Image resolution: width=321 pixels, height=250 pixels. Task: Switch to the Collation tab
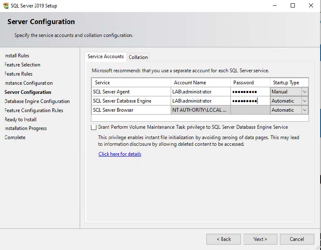pyautogui.click(x=138, y=57)
